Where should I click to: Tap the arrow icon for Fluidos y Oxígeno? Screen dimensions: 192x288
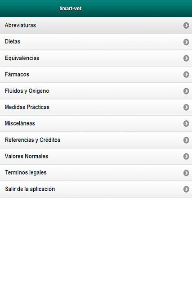[186, 91]
